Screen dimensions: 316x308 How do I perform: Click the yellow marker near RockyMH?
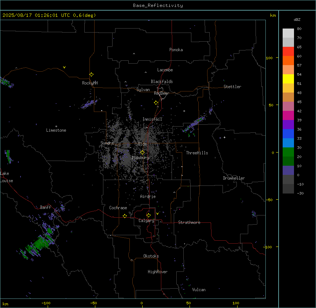[x=92, y=75]
